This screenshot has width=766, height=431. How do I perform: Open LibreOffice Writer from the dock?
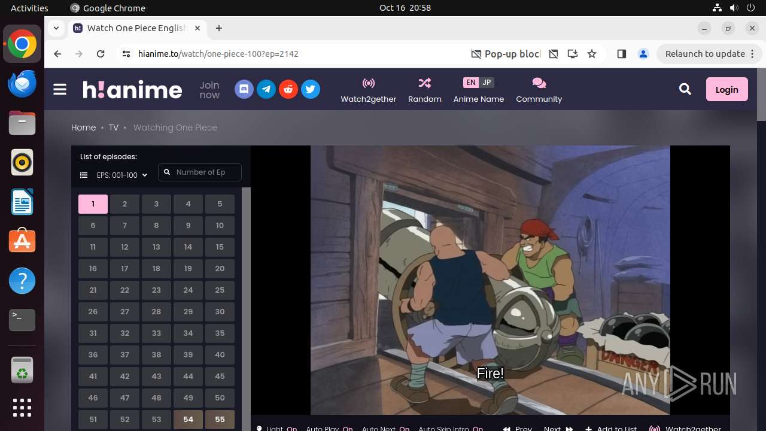pos(22,202)
